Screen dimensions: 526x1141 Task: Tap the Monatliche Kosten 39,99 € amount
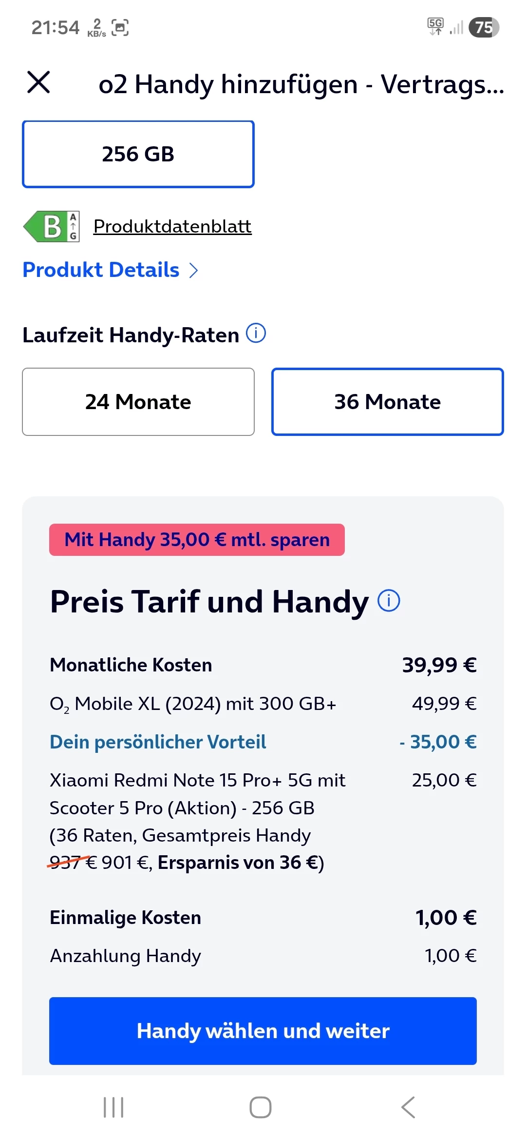coord(439,665)
